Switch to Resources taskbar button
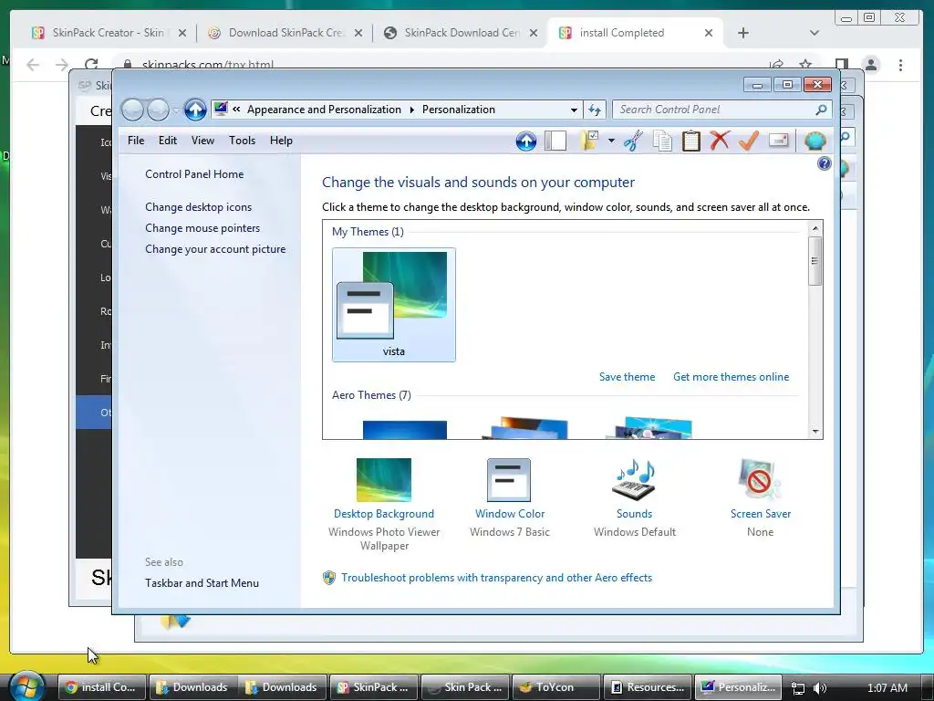 click(647, 687)
